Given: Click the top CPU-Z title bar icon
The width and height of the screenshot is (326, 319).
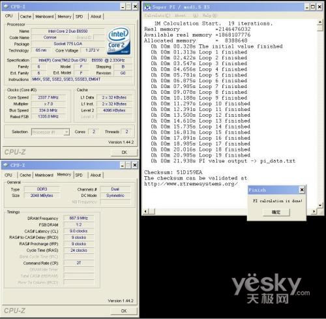Looking at the screenshot, I should point(7,7).
